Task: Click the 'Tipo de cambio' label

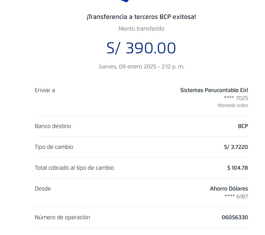Action: coord(54,147)
